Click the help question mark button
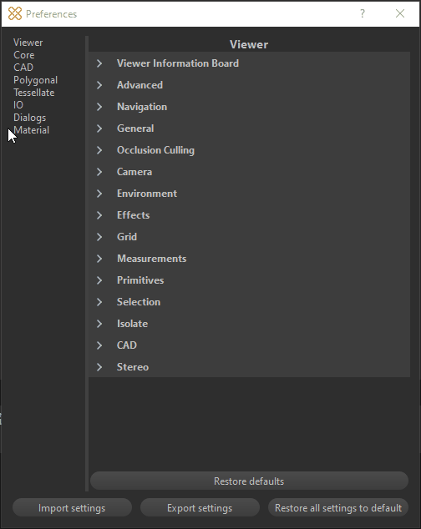 coord(363,14)
